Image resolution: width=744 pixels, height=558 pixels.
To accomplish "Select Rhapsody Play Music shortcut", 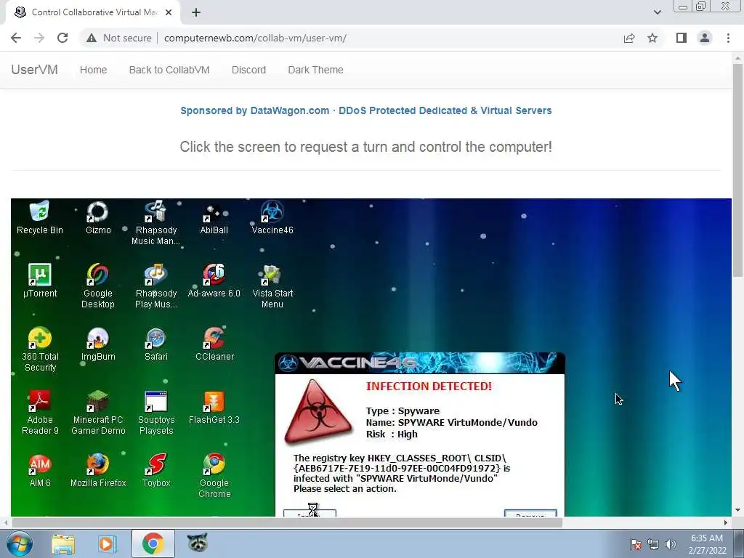I will [x=155, y=286].
